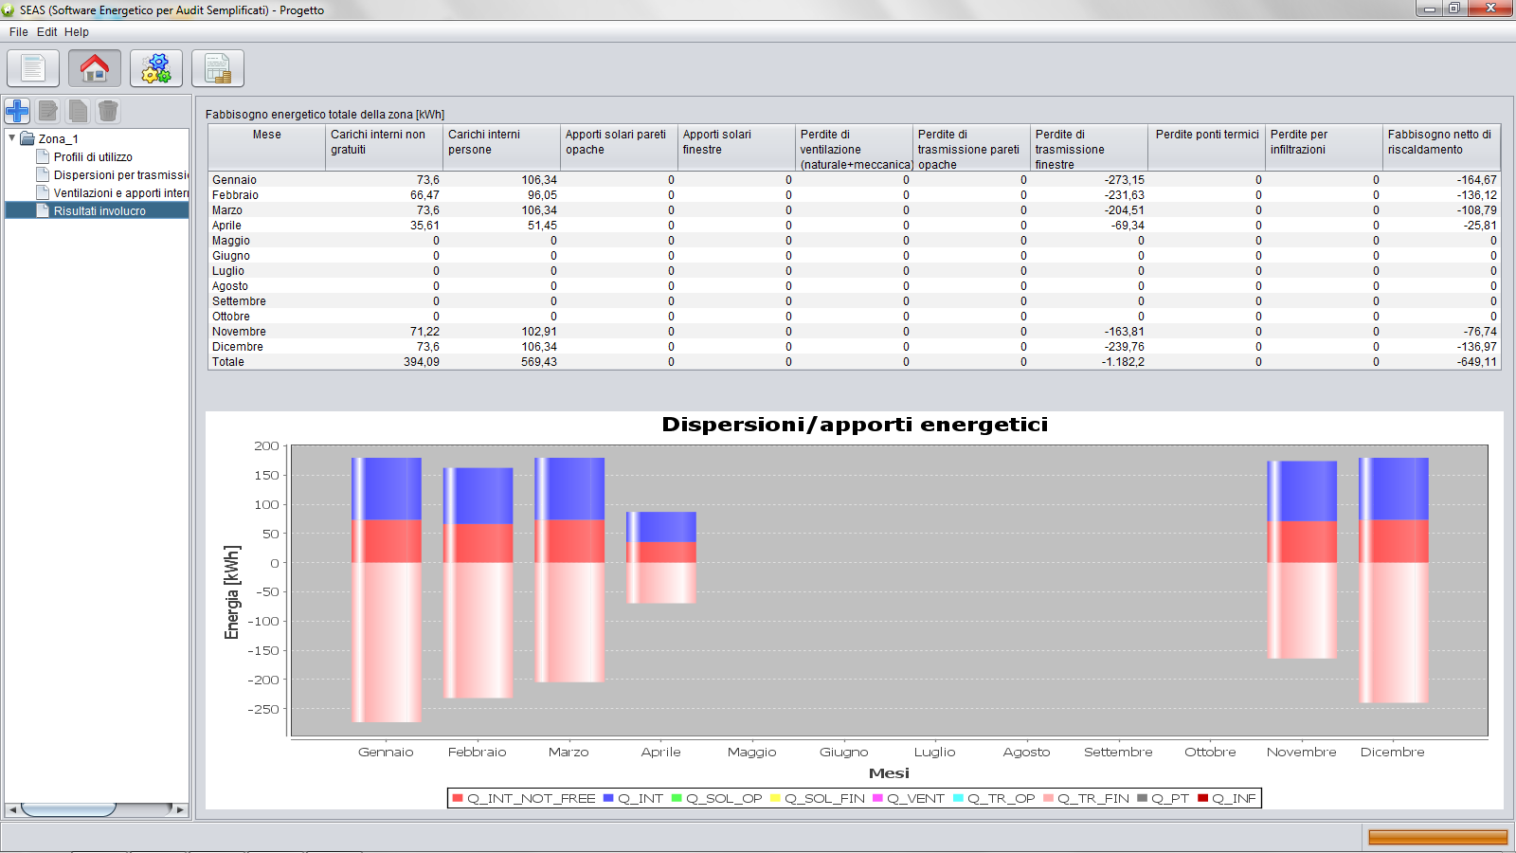Select Profili di utilizzo tree item
The image size is (1516, 853).
[92, 157]
